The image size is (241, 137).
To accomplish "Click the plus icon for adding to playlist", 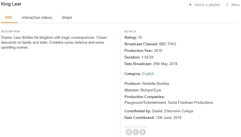I will (190, 5).
